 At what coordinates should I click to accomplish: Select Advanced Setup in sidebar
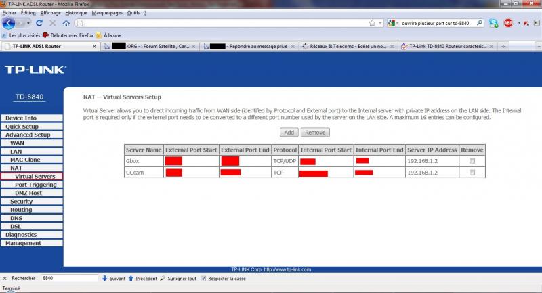pos(31,135)
